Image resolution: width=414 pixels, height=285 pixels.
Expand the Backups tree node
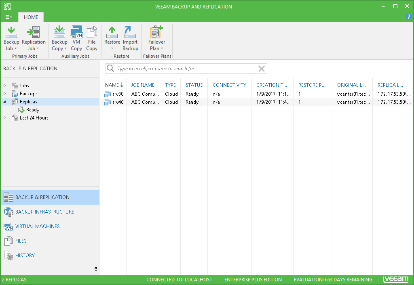pos(5,94)
